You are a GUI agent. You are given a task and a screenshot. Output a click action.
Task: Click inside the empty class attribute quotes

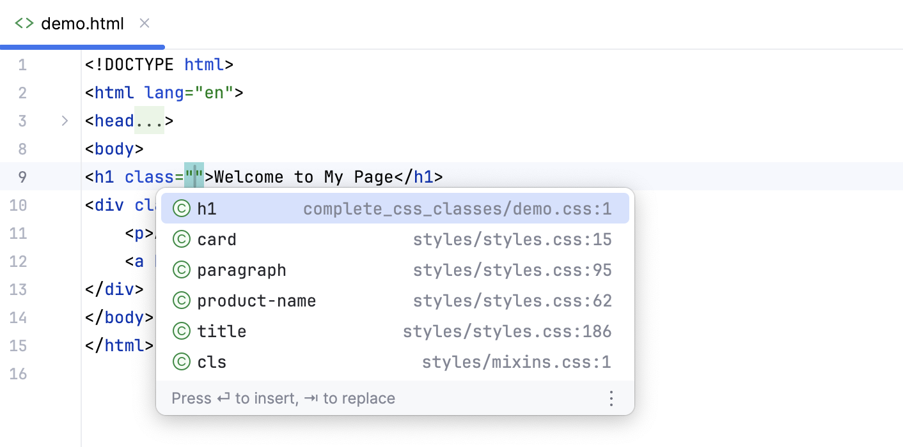coord(194,176)
